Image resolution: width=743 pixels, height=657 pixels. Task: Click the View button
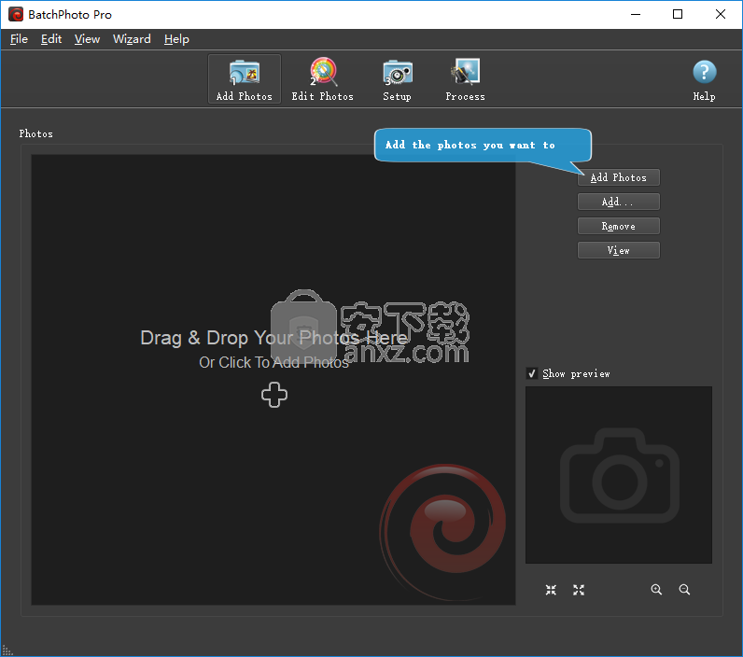pos(618,250)
